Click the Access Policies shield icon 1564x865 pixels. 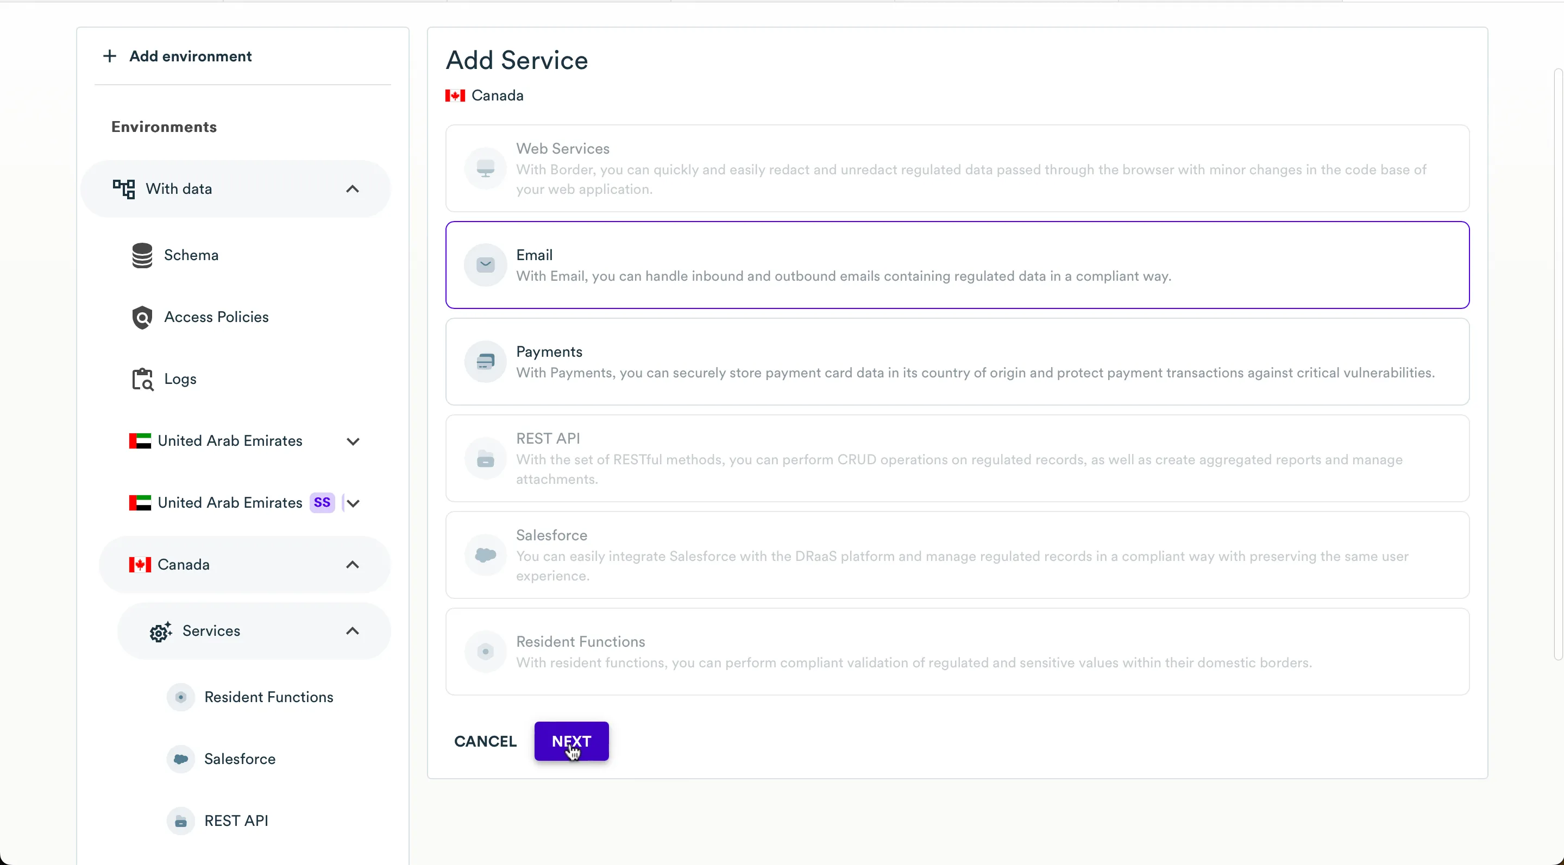(x=142, y=318)
